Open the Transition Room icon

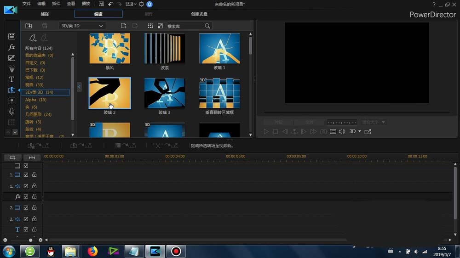click(12, 90)
